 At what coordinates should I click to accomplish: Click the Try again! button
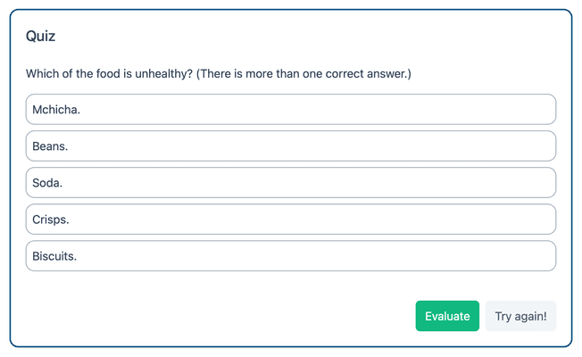[x=520, y=316]
